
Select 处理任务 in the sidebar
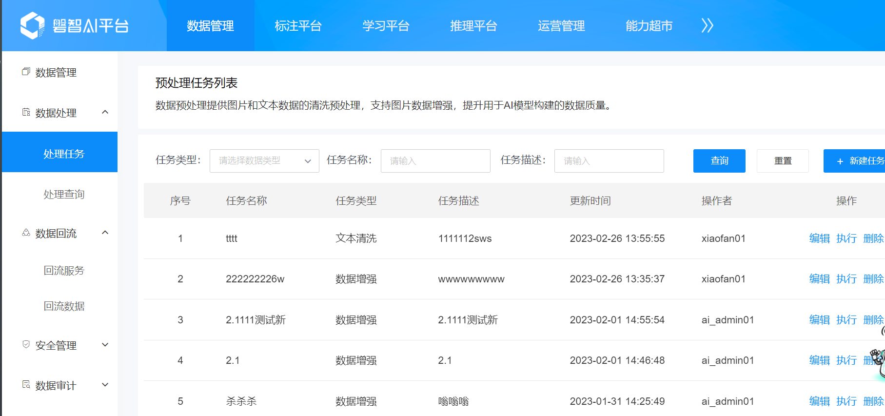pyautogui.click(x=59, y=152)
